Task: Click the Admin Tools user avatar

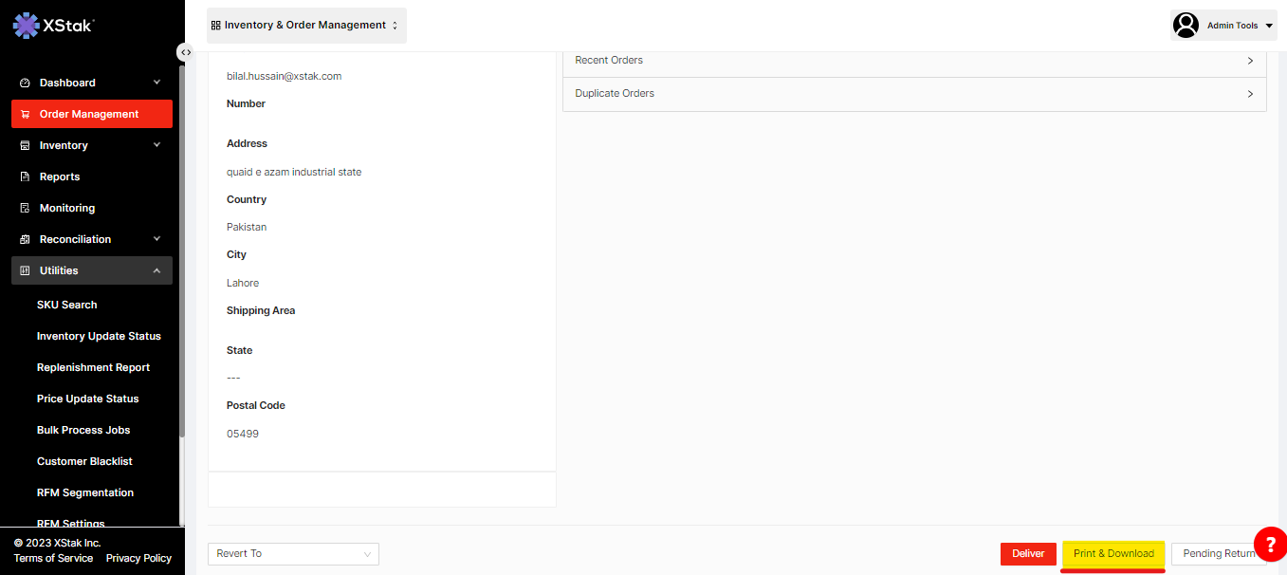Action: [x=1186, y=26]
